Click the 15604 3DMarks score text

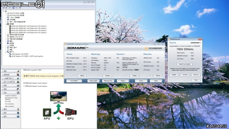[x=185, y=49]
